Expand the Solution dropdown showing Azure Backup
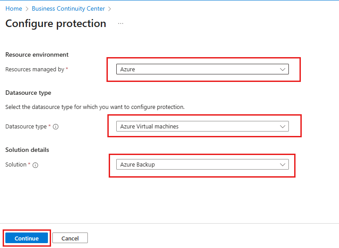Screen dimensions: 339x248 [202, 165]
